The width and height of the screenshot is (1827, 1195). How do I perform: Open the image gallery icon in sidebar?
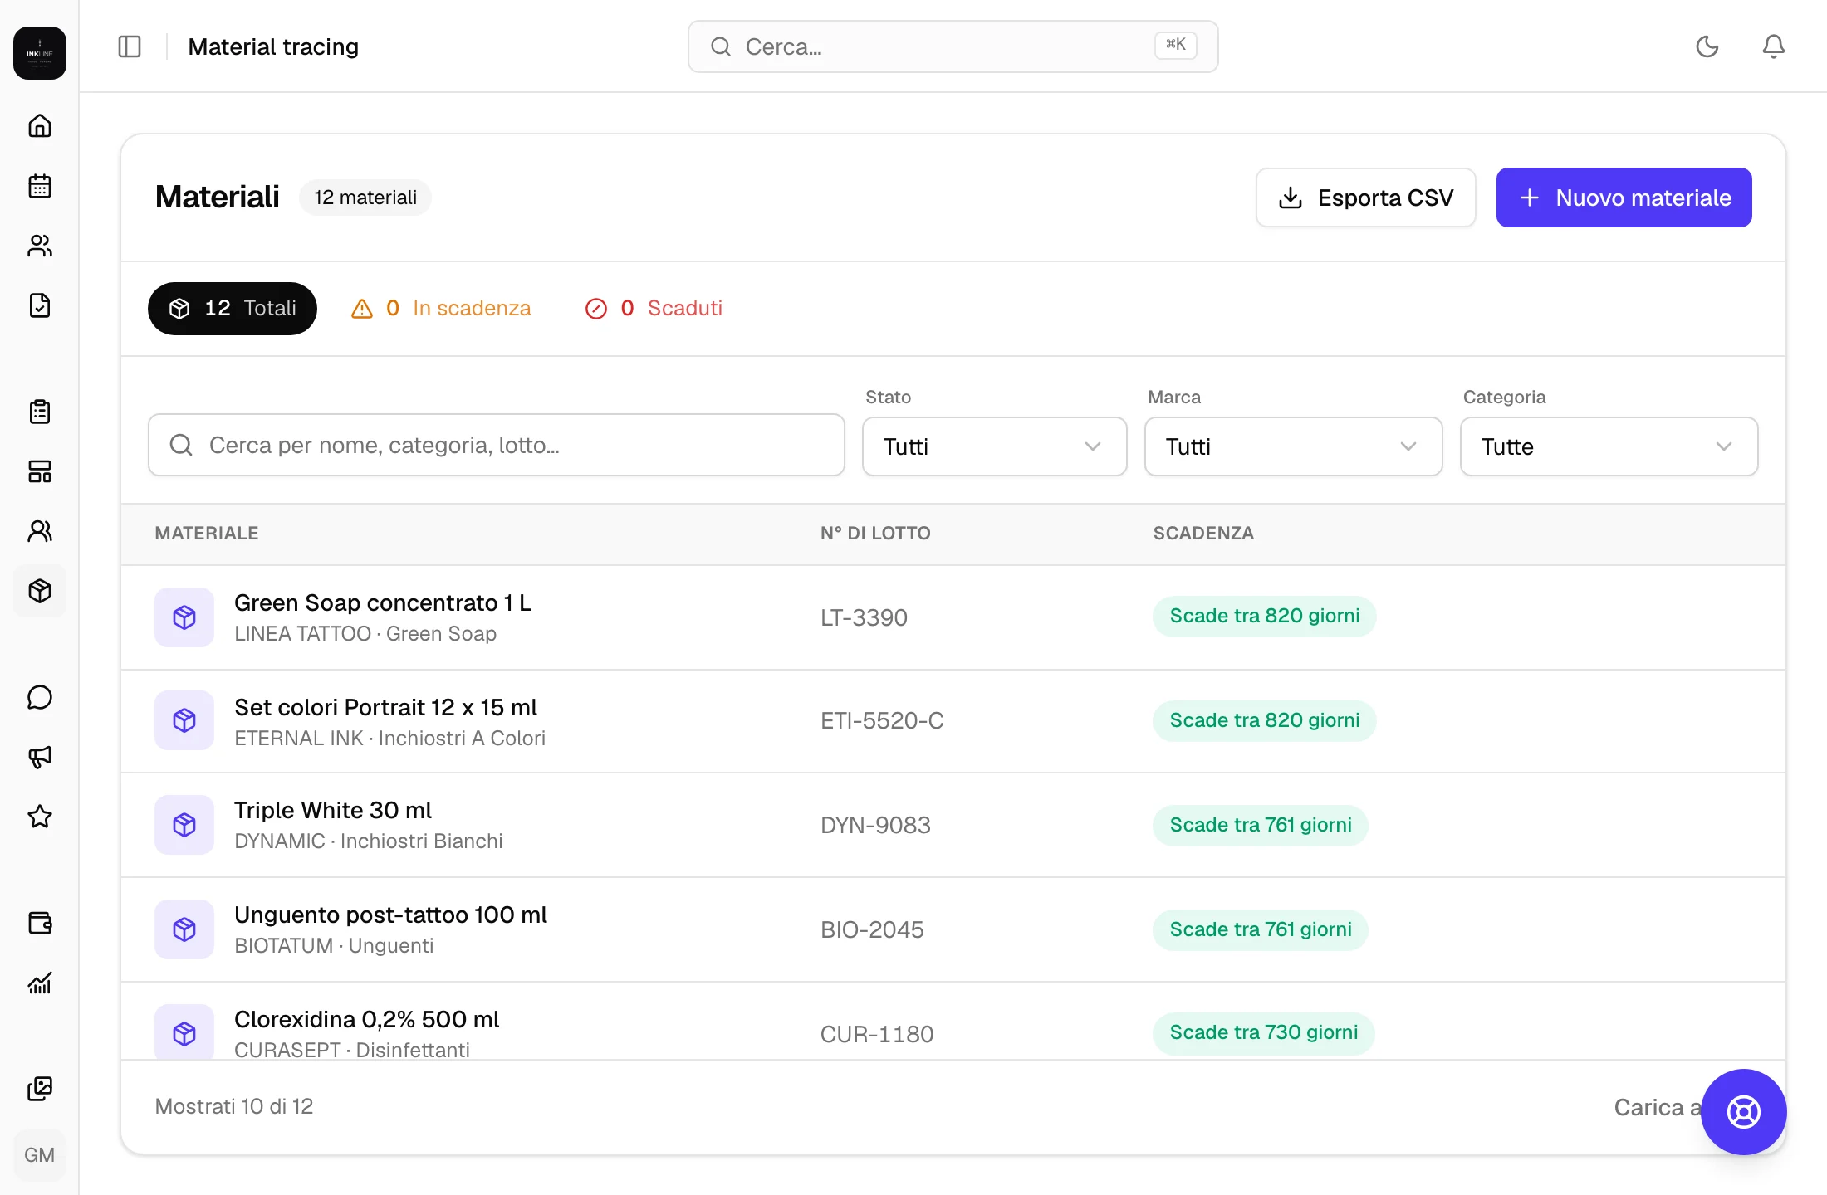(40, 1089)
